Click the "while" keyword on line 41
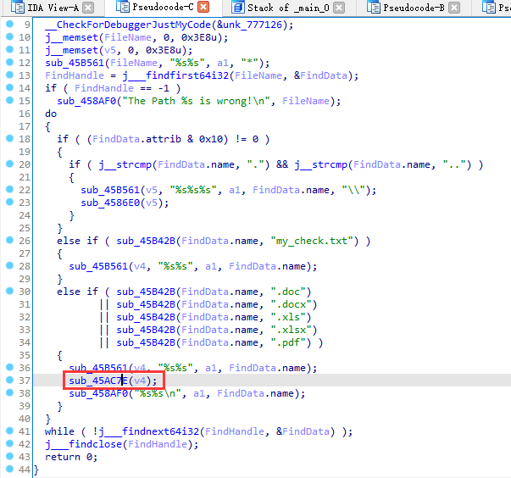 click(x=59, y=431)
